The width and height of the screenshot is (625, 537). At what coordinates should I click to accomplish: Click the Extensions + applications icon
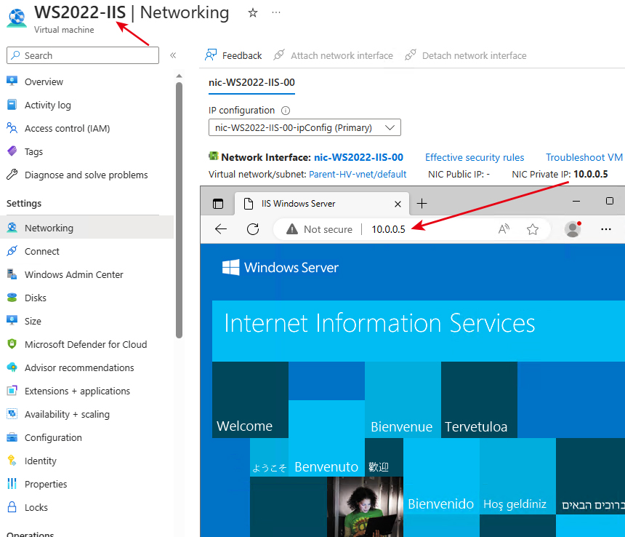pyautogui.click(x=12, y=391)
